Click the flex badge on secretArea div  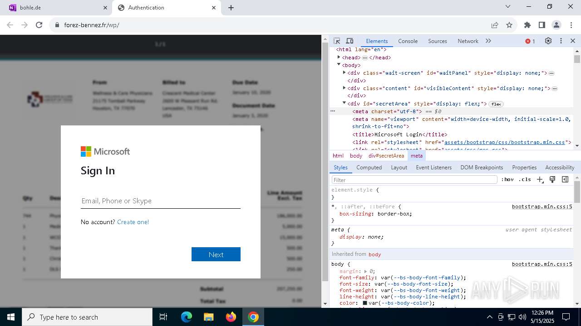click(x=496, y=104)
